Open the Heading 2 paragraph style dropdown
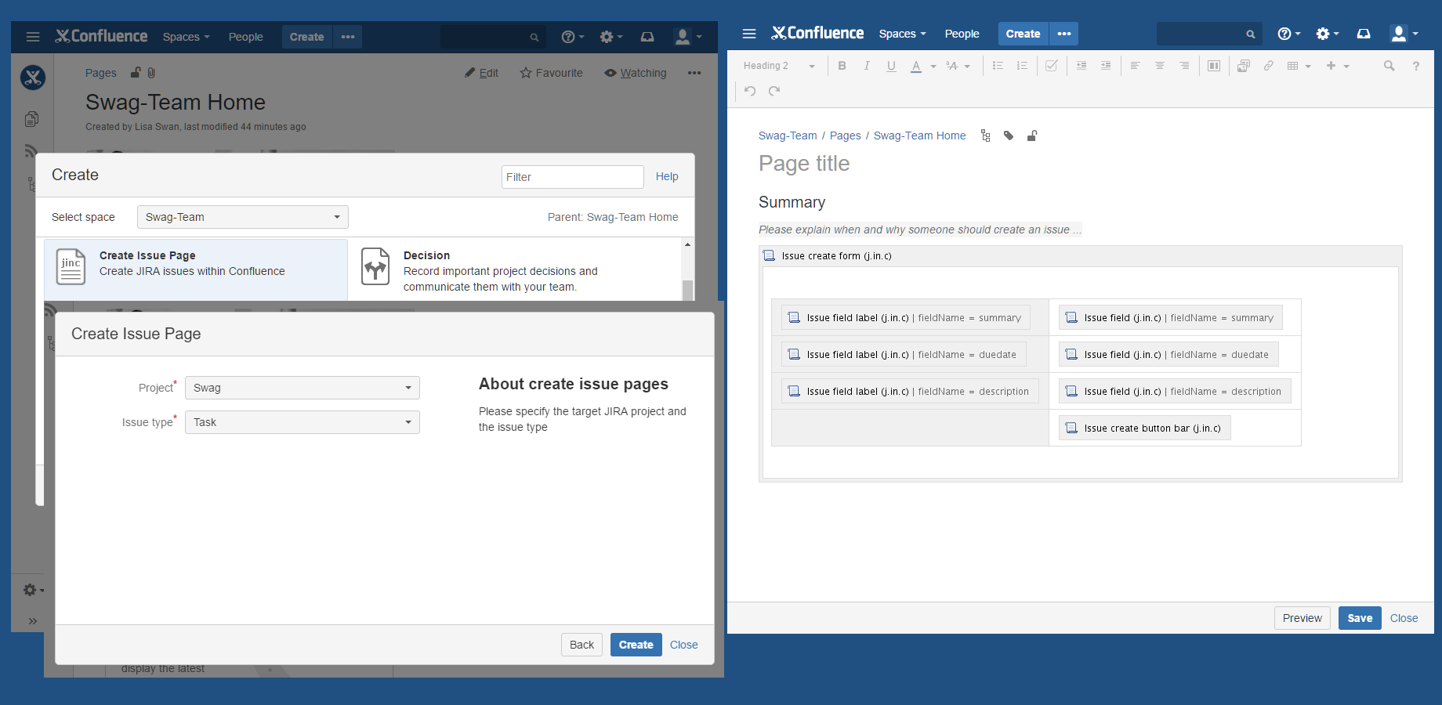Viewport: 1442px width, 705px height. point(779,66)
